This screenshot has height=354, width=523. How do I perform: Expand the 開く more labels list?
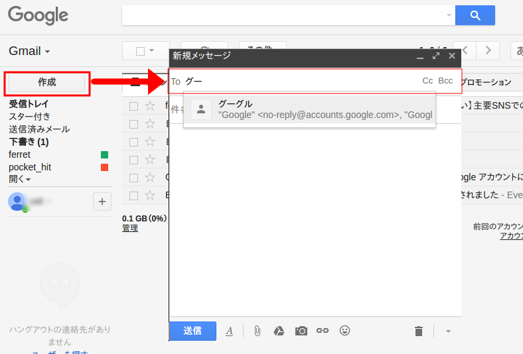click(x=20, y=179)
